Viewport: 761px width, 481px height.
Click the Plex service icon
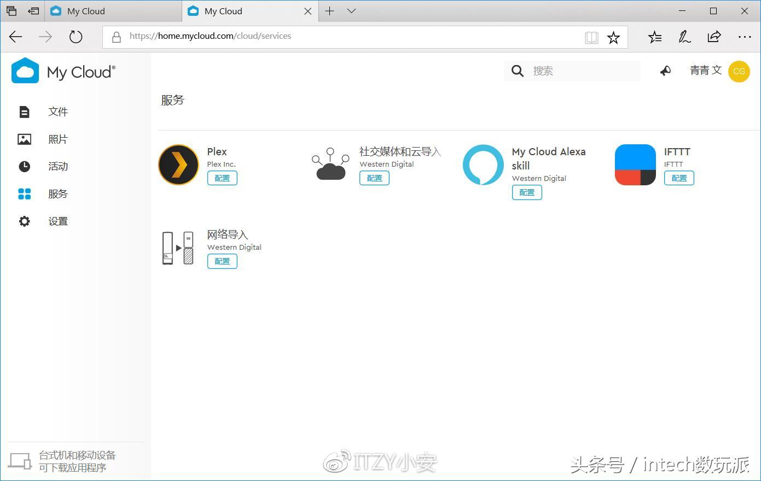tap(178, 164)
